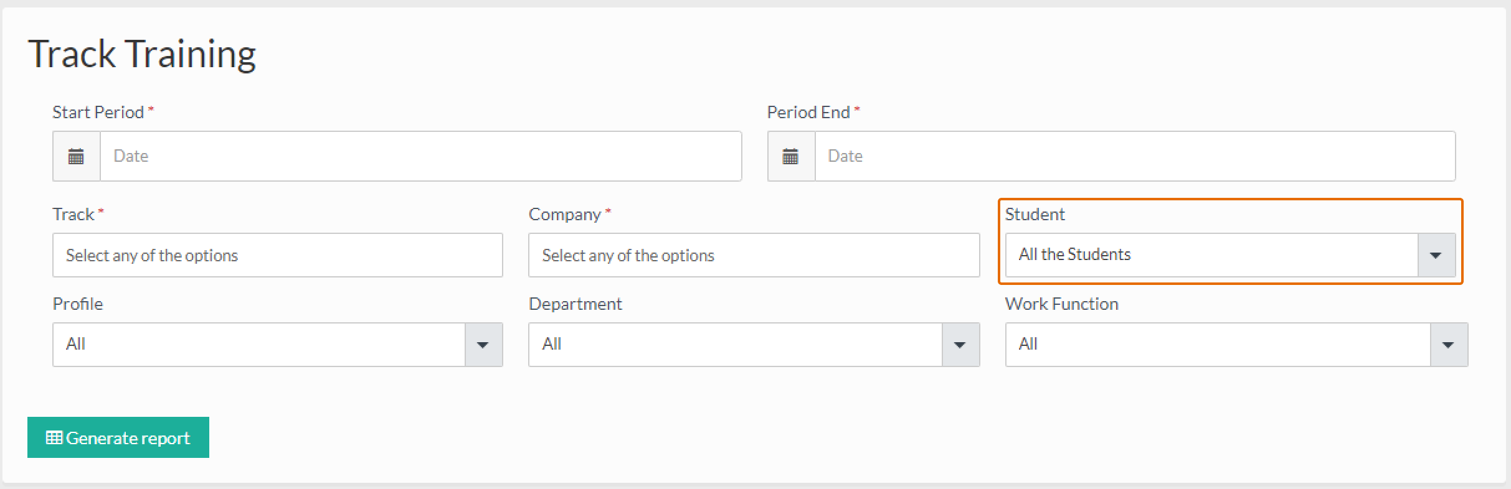Expand the Department dropdown arrow
1511x489 pixels.
pos(960,345)
